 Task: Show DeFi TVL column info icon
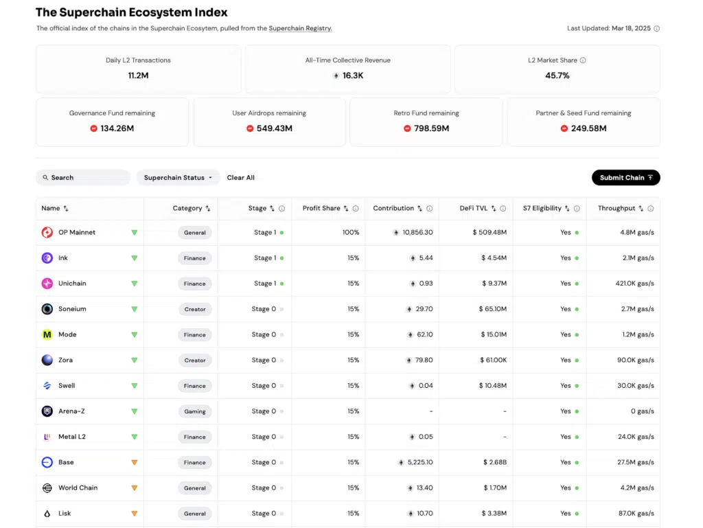(503, 209)
